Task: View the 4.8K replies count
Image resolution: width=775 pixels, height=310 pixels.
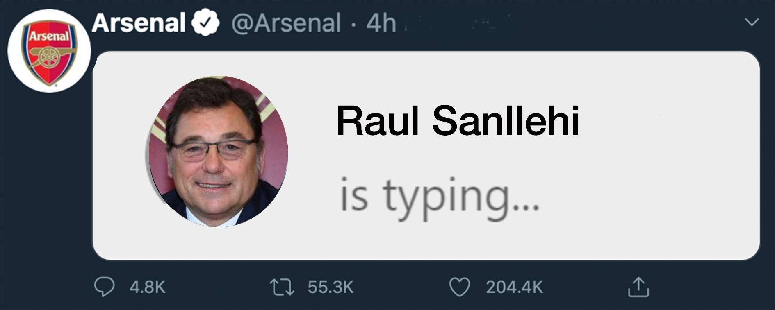Action: pos(148,287)
